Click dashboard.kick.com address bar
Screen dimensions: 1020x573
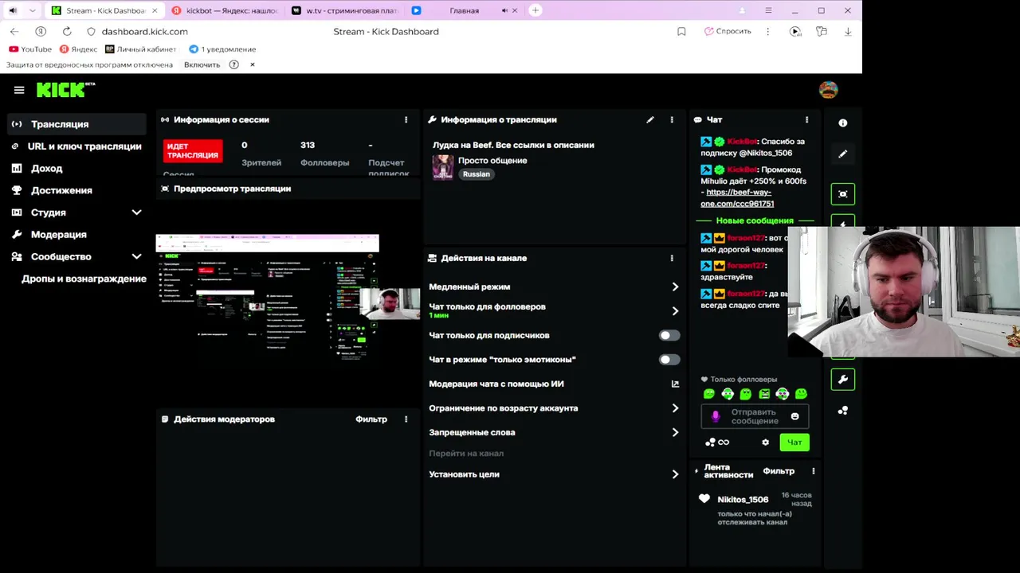[x=144, y=31]
